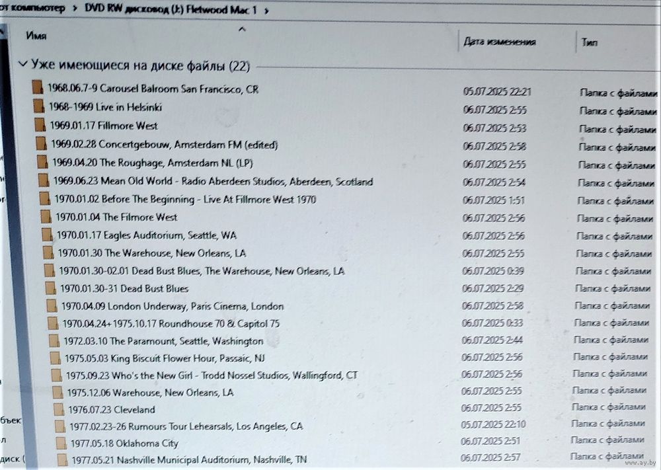Select folder icon of 1970.01.30-02.01 Dead Bust Blues
This screenshot has height=470, width=661.
(x=50, y=270)
